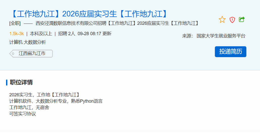Open the 2026应届实习生 job title link
The height and width of the screenshot is (133, 260).
90,14
